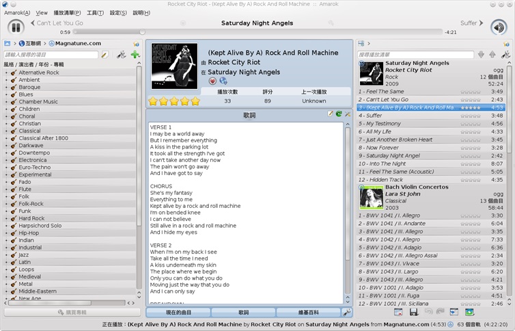Click the playlist redo arrow icon
The width and height of the screenshot is (515, 331).
tap(440, 311)
